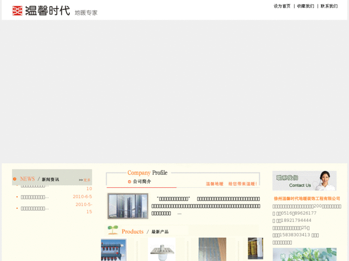This screenshot has width=349, height=261.
Task: Open the floor drain product thumbnail
Action: 162,250
